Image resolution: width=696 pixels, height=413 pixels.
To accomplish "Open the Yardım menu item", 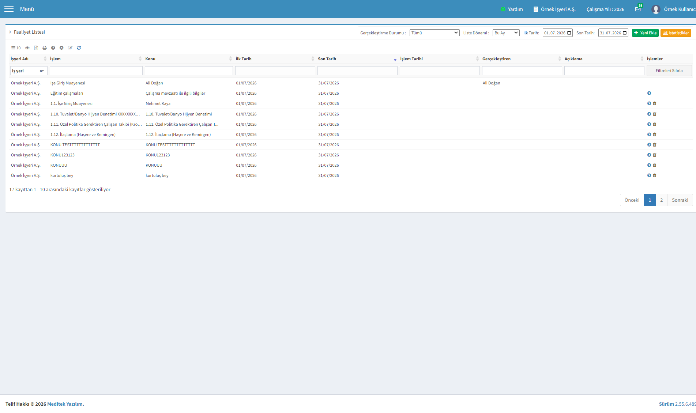I will (x=512, y=9).
